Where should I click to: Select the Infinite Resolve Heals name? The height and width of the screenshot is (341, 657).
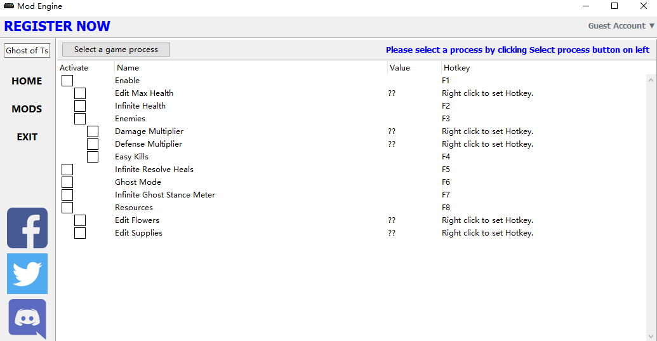click(x=154, y=170)
